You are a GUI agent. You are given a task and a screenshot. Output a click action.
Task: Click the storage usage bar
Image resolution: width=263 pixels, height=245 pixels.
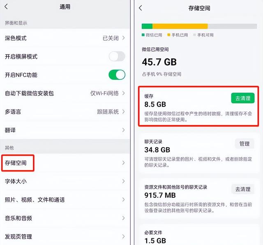199,26
